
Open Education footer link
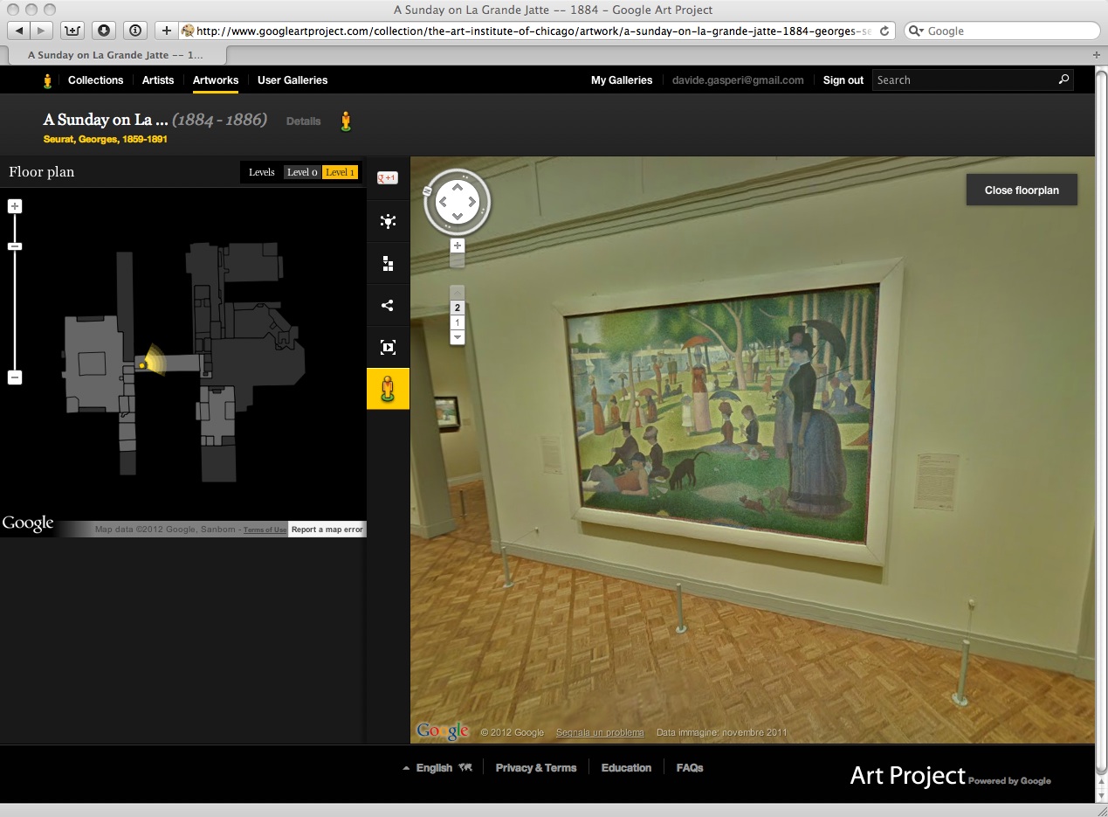(x=626, y=768)
